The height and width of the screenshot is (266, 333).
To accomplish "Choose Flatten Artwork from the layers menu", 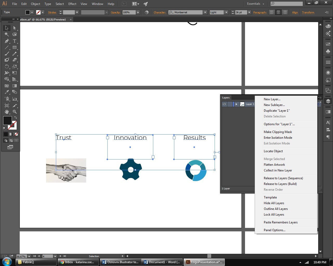I will (274, 165).
